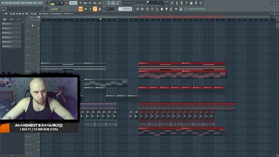279x157 pixels.
Task: Select Pattern 6 in picker list
Action: [x=11, y=46]
